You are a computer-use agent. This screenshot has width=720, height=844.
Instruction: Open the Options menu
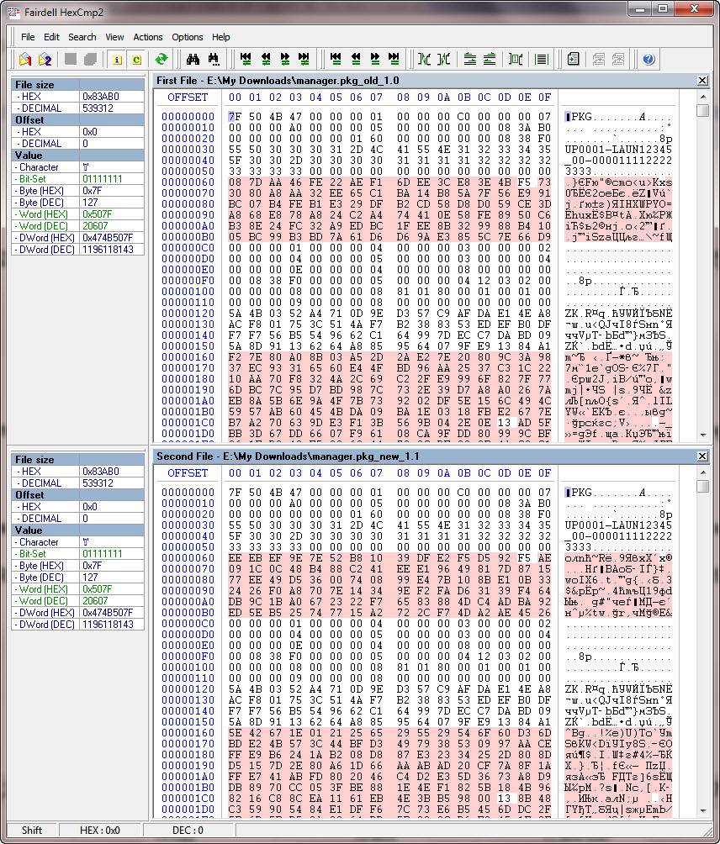(x=188, y=37)
